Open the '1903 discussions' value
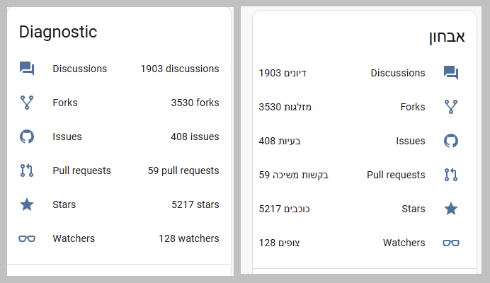 coord(179,69)
